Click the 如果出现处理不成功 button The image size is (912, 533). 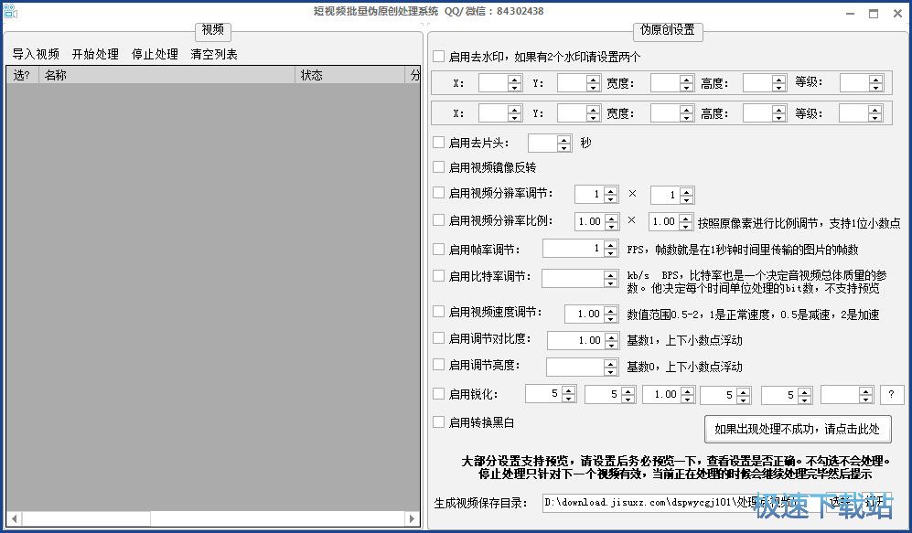(797, 429)
